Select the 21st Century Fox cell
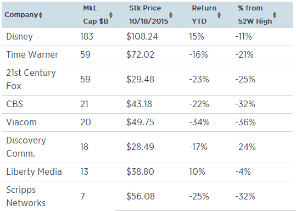 click(31, 79)
